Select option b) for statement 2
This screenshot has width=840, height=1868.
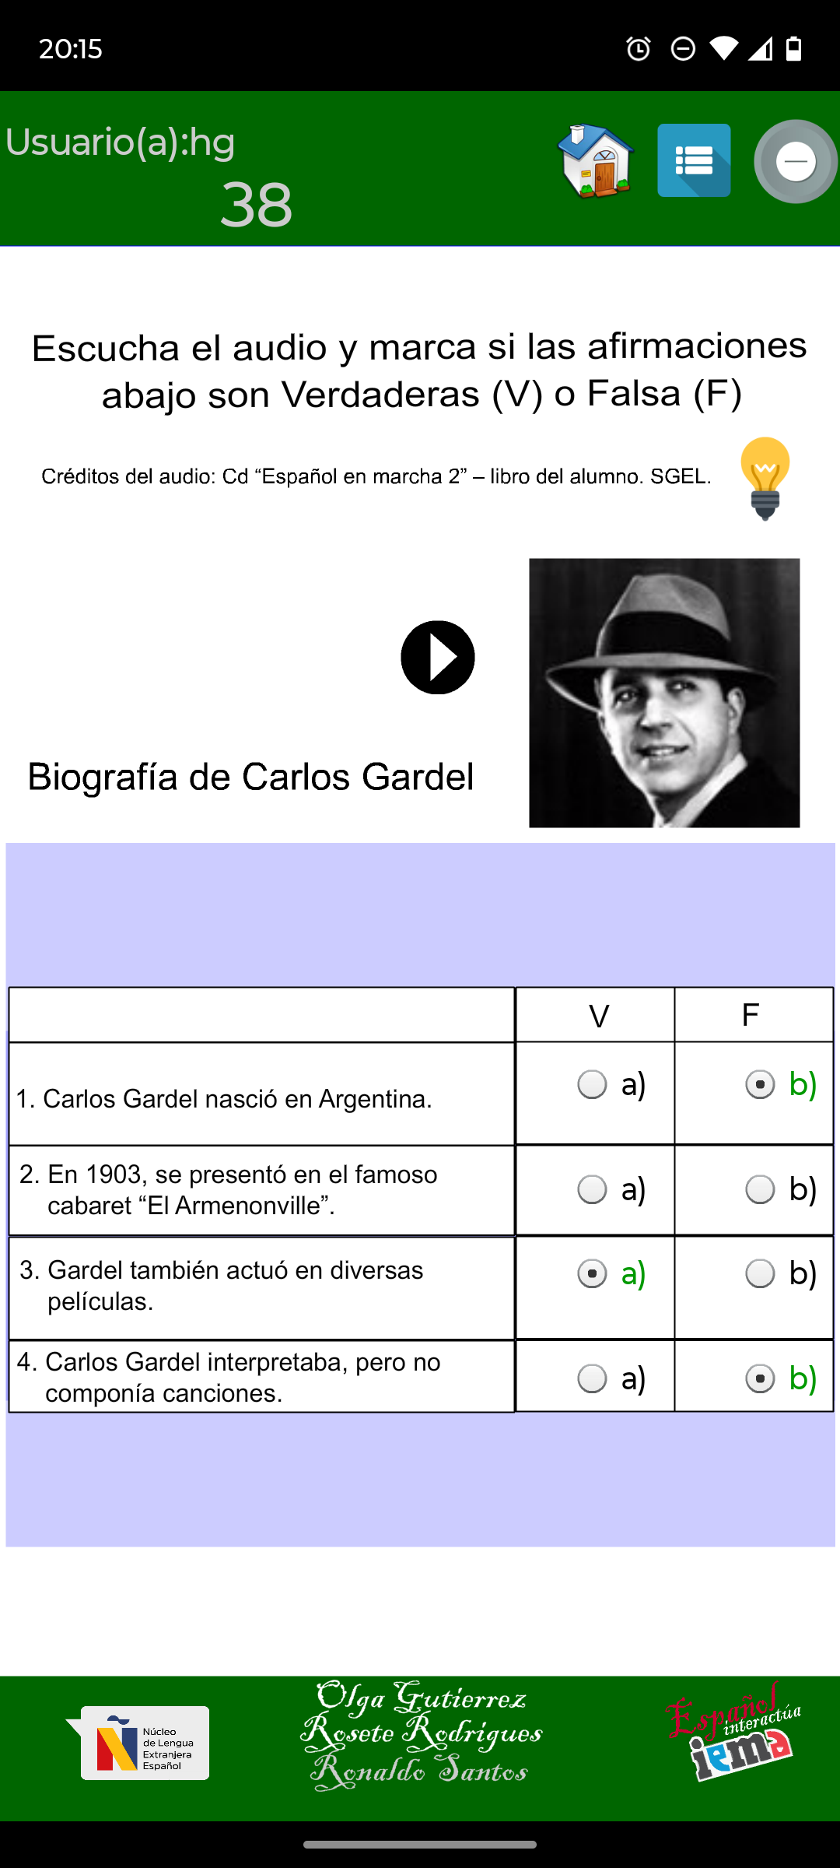point(760,1189)
